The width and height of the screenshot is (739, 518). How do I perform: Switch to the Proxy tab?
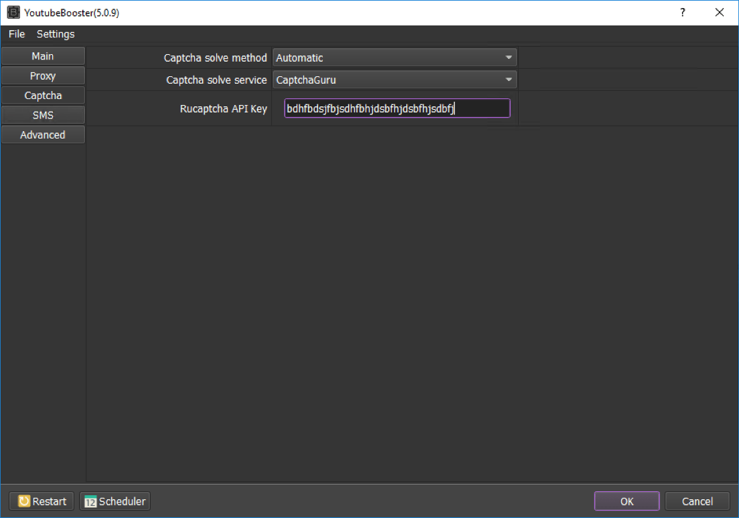43,76
